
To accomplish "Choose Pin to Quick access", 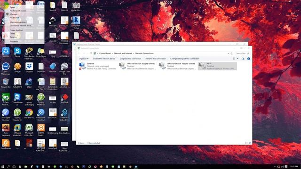I will pos(18,11).
